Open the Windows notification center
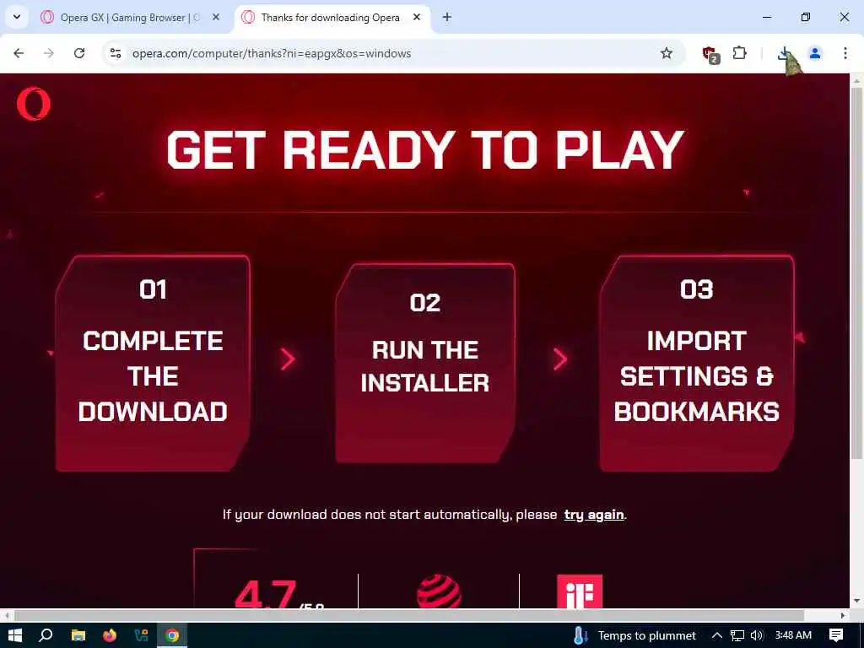The height and width of the screenshot is (648, 864). 836,635
